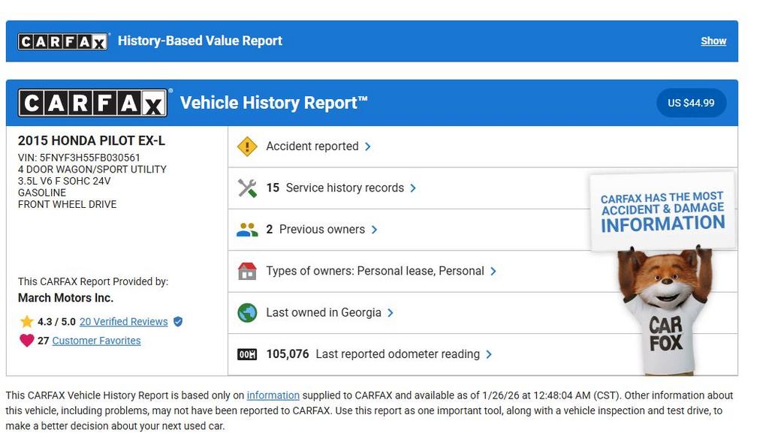Image resolution: width=769 pixels, height=439 pixels.
Task: Click the previous owners people icon
Action: click(x=247, y=230)
